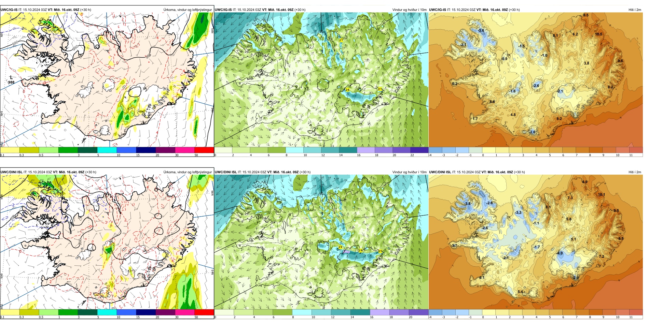Click the 6.2 temperature value on IG-IS map
This screenshot has width=649, height=324.
pyautogui.click(x=575, y=34)
